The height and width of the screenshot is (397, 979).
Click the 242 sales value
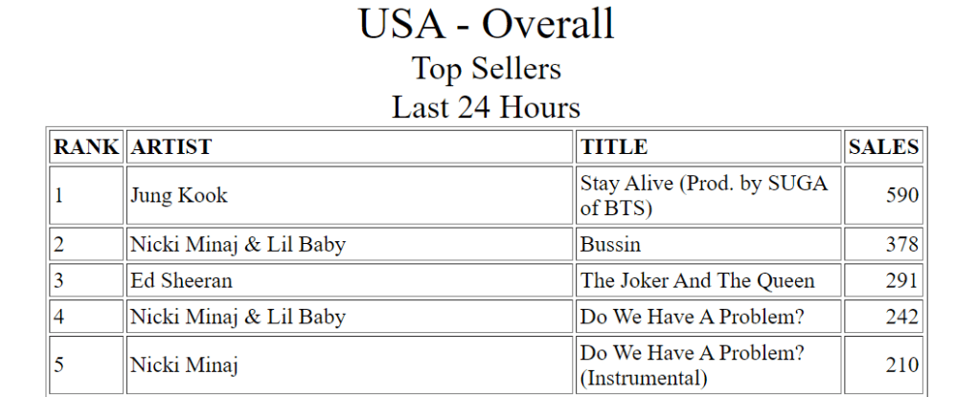pos(901,318)
